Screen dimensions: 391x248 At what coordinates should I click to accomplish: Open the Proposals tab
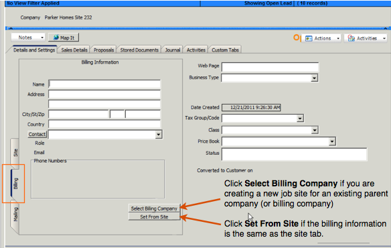[104, 50]
